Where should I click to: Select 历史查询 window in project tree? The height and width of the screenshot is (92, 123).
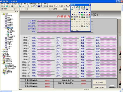point(10,40)
